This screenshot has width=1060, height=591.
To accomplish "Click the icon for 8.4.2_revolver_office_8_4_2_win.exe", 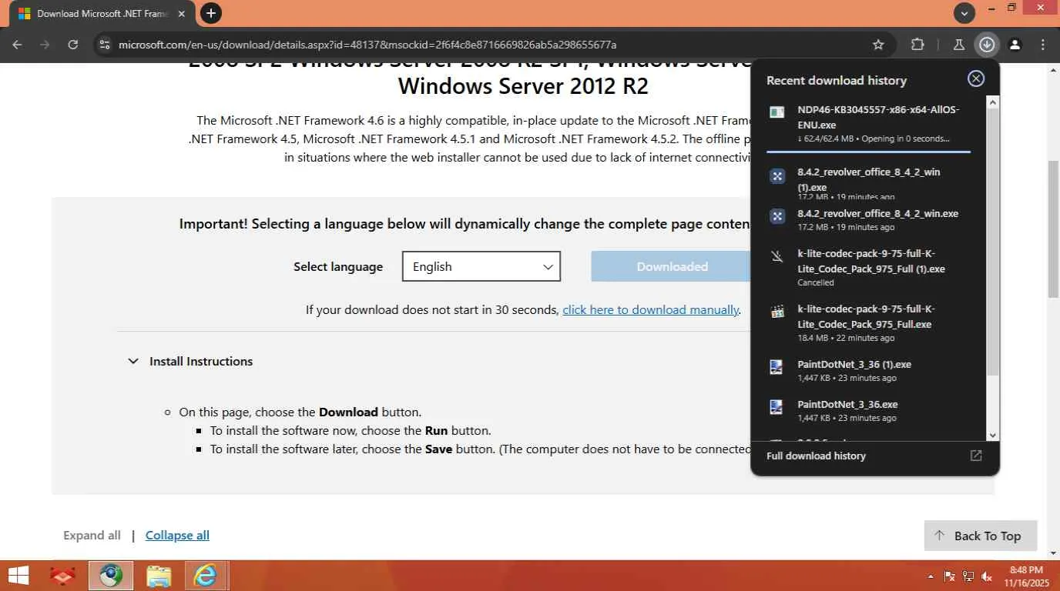I will pos(777,216).
